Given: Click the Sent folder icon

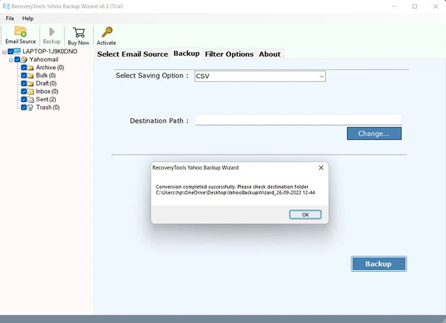Looking at the screenshot, I should [x=31, y=100].
